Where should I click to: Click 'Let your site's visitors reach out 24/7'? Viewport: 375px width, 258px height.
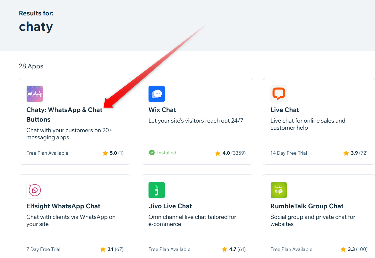point(196,121)
